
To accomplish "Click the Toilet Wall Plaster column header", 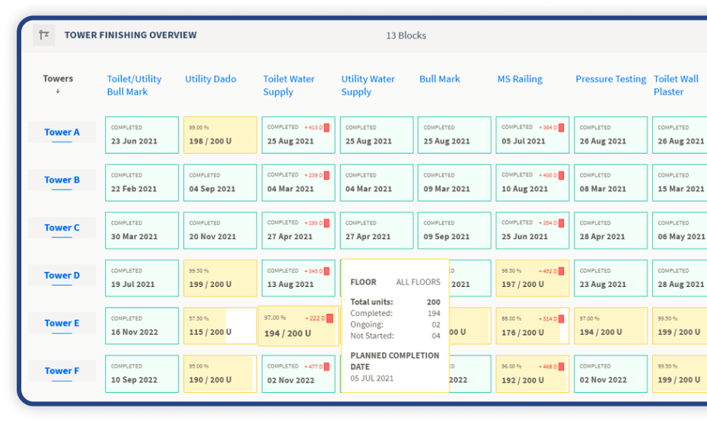I will [676, 85].
